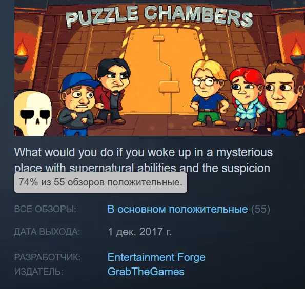Viewport: 305px width, 289px height.
Task: Click the PUZZLE CHAMBERS title logo
Action: pyautogui.click(x=159, y=16)
